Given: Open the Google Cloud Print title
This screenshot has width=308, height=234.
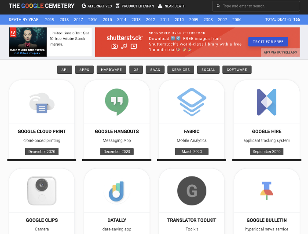Looking at the screenshot, I should coord(42,132).
